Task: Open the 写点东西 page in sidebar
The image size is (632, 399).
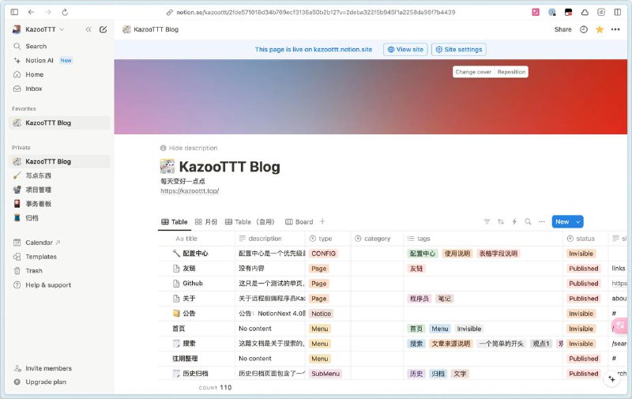Action: 59,175
